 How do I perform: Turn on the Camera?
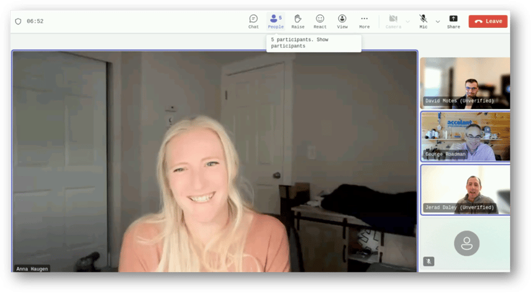coord(393,22)
